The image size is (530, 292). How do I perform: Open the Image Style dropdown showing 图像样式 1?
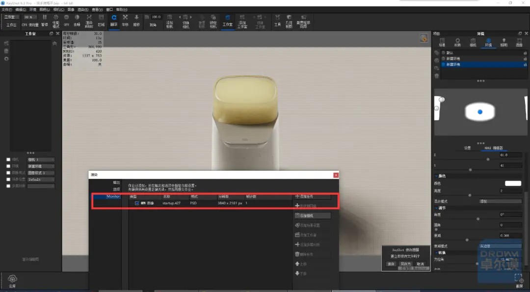click(41, 173)
